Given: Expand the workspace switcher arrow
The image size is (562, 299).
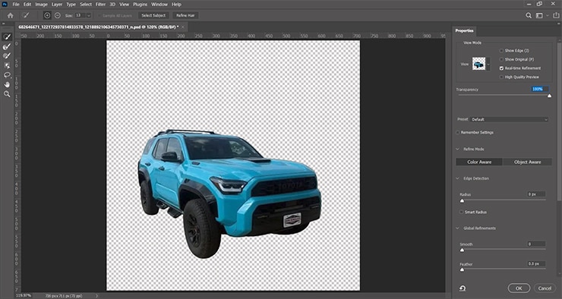Looking at the screenshot, I should (x=548, y=15).
